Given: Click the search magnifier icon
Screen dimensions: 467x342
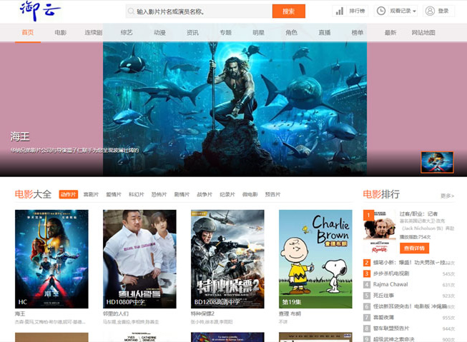Looking at the screenshot, I should tap(131, 11).
